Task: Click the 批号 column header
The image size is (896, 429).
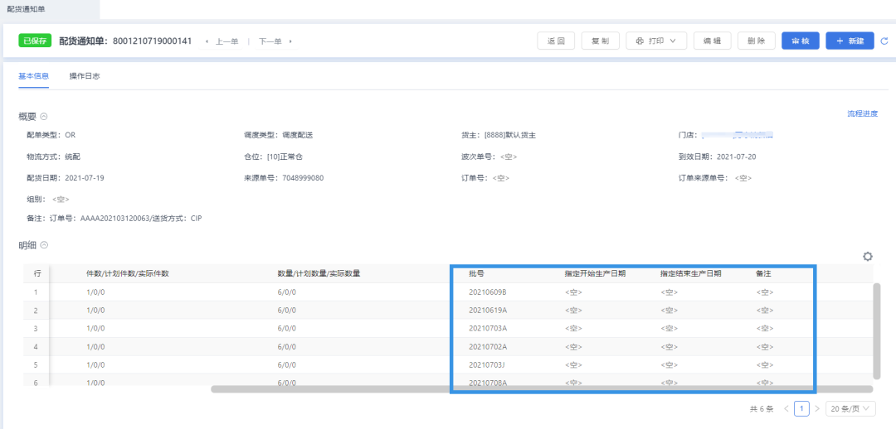Action: 476,273
